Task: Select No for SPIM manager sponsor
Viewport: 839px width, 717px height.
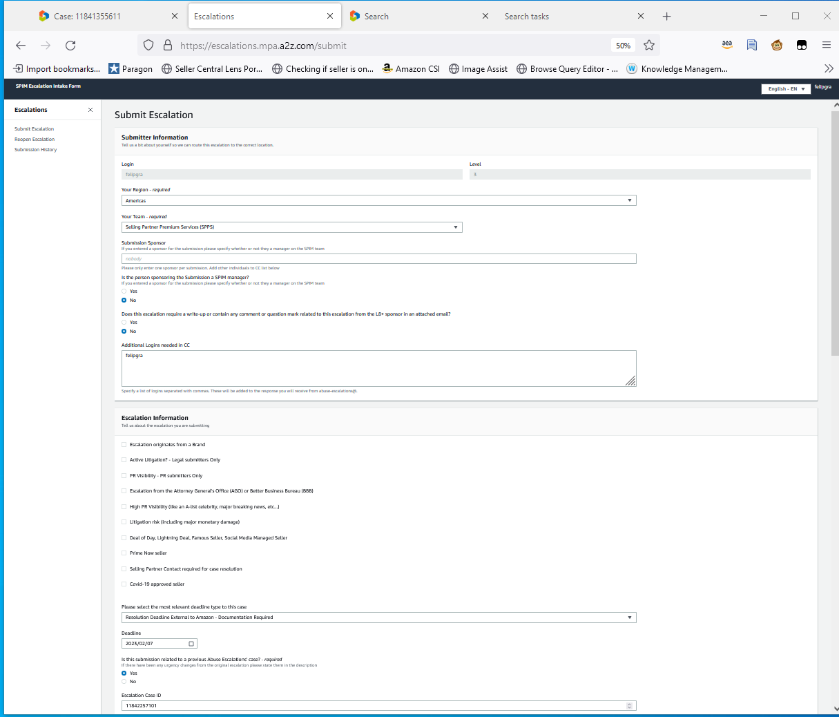Action: [x=124, y=300]
